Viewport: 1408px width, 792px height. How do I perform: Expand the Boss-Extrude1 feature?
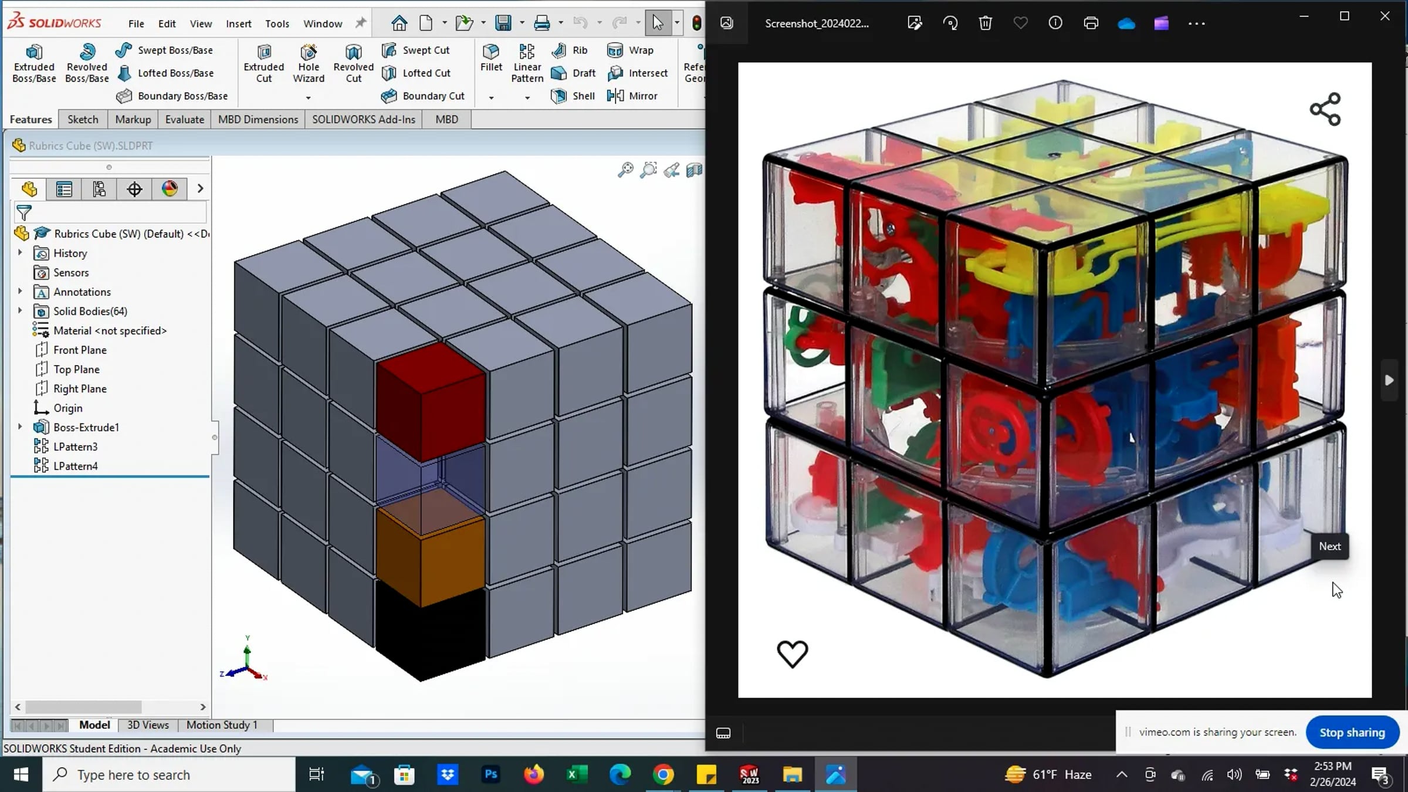point(20,427)
